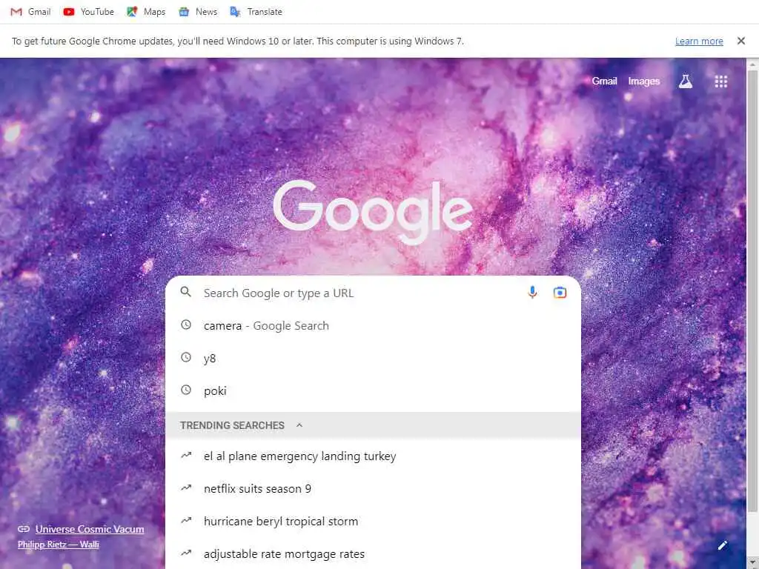Screen dimensions: 759x569
Task: Click the clock icon beside y8
Action: point(186,357)
